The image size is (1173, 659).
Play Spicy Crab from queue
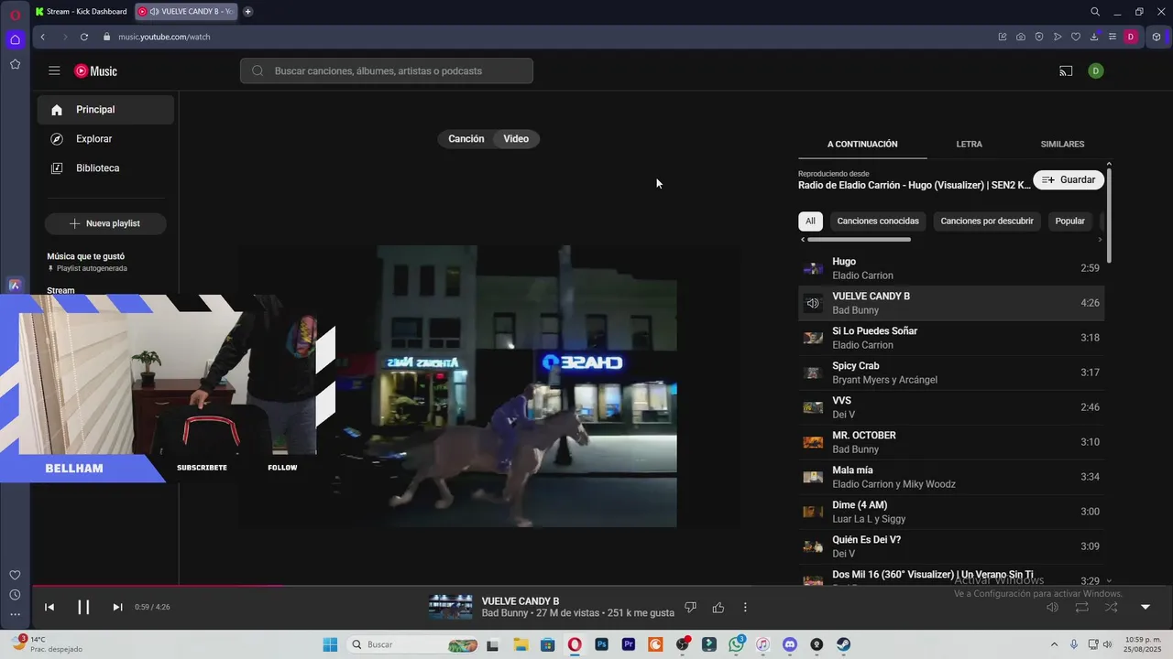coord(950,373)
